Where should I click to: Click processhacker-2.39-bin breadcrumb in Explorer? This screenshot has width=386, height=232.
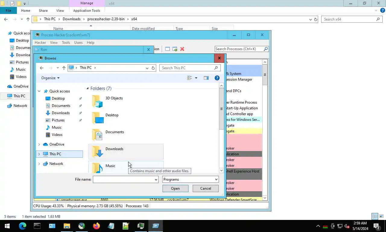click(106, 19)
